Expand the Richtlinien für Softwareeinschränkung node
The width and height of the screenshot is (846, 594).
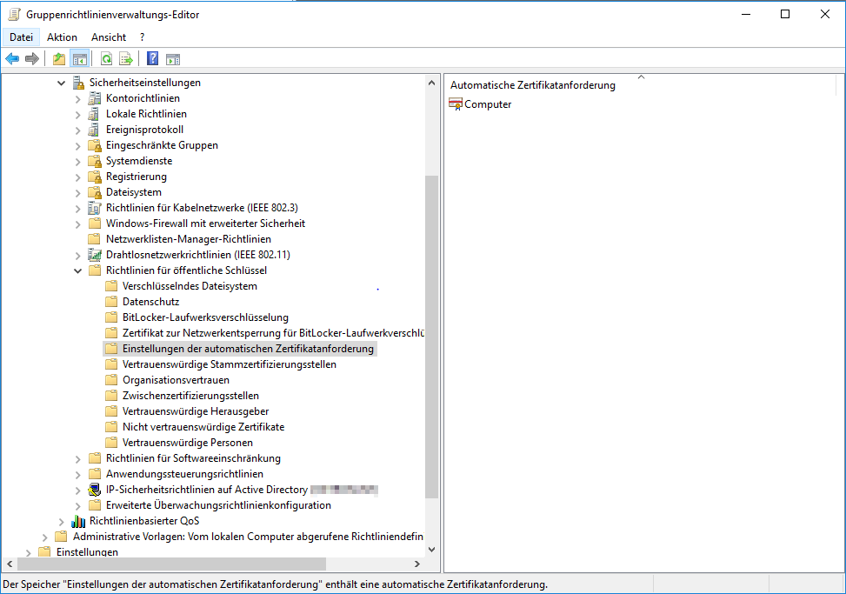[x=78, y=458]
